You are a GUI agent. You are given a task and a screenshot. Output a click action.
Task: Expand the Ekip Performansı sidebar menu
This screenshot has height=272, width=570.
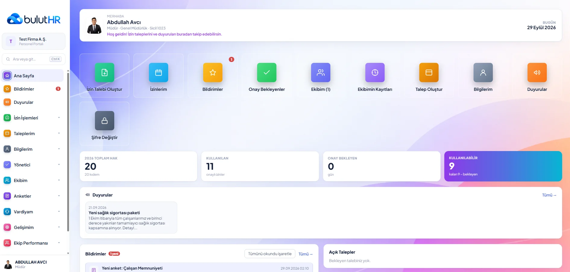point(33,243)
